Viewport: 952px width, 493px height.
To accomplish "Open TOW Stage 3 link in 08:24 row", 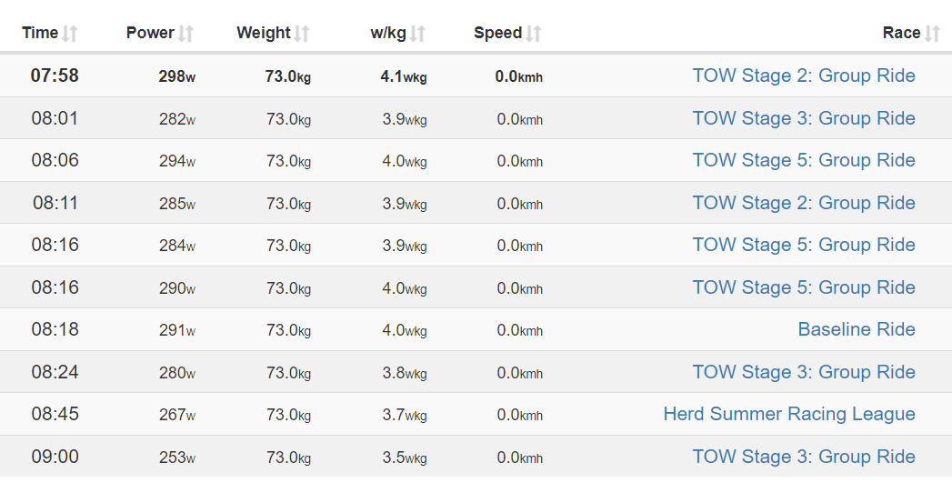I will tap(803, 372).
